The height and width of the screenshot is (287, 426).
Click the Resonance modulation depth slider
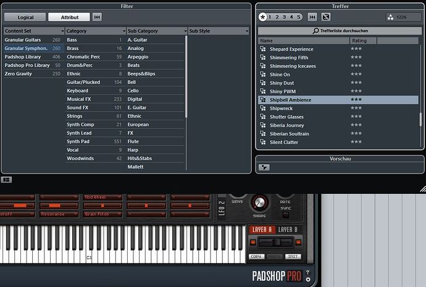click(x=59, y=206)
